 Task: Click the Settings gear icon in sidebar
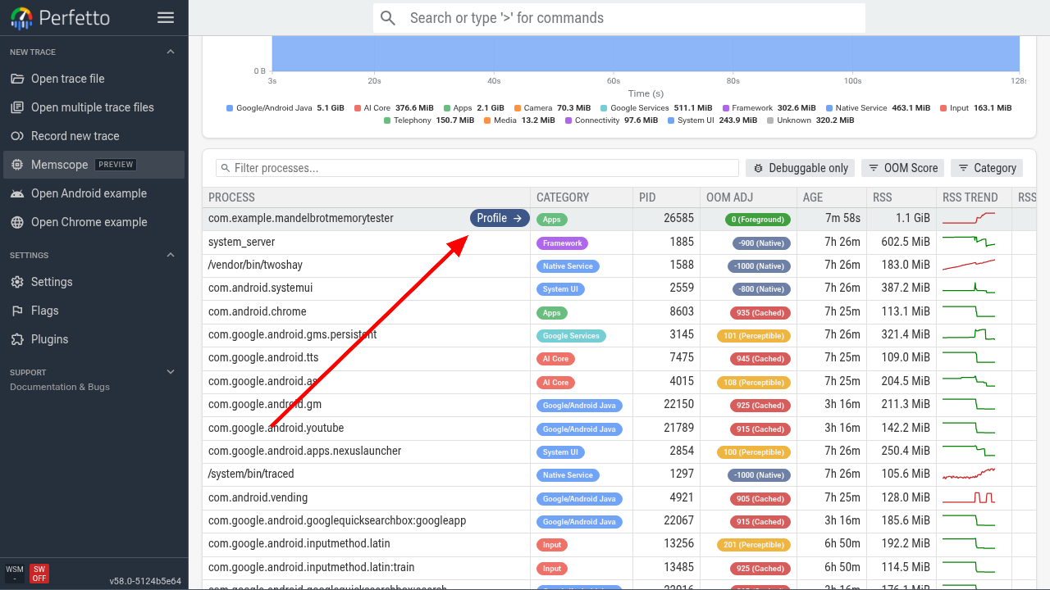tap(16, 282)
